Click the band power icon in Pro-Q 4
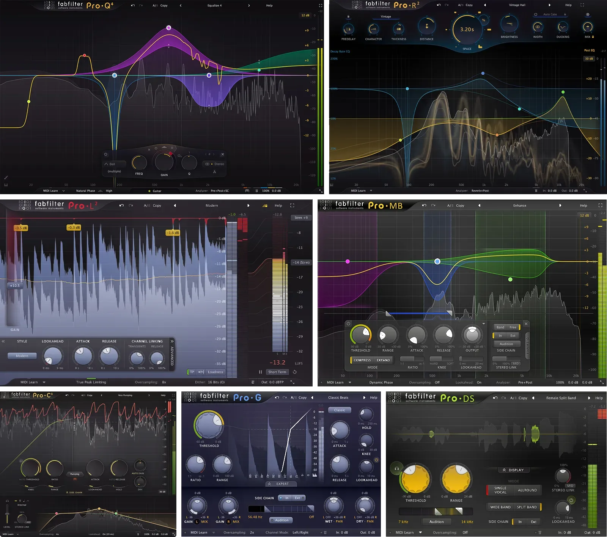This screenshot has width=607, height=537. pyautogui.click(x=105, y=154)
